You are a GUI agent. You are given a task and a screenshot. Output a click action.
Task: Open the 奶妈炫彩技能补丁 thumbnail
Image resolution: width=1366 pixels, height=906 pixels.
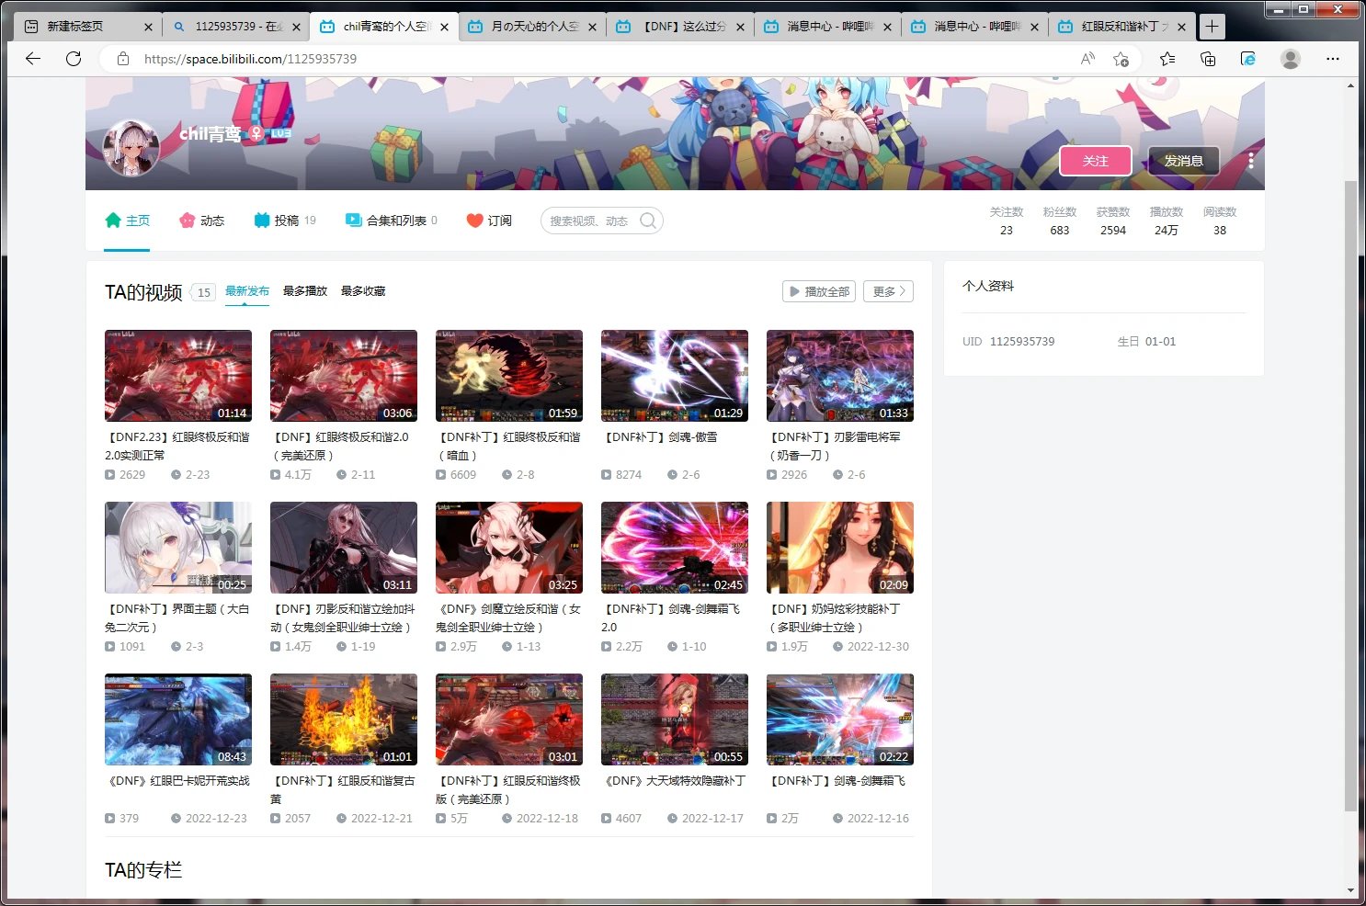click(840, 548)
